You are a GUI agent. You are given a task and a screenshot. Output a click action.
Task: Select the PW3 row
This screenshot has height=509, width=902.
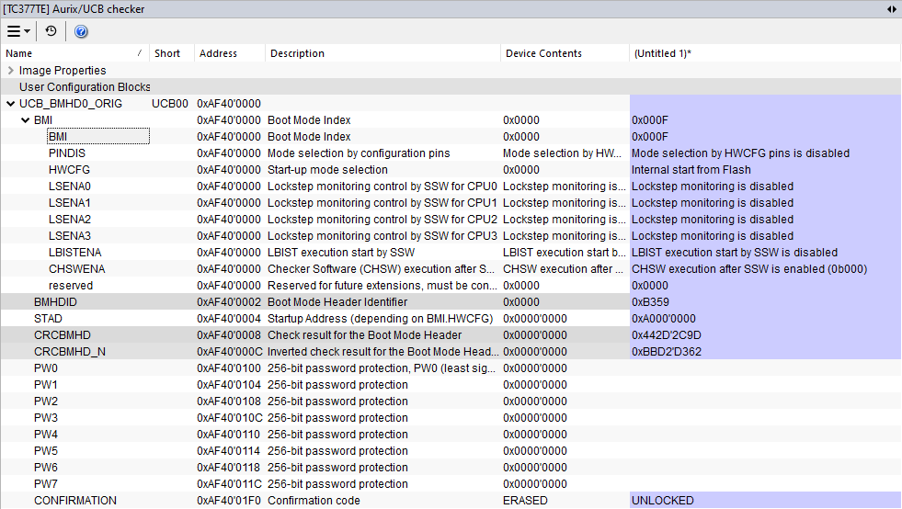451,417
